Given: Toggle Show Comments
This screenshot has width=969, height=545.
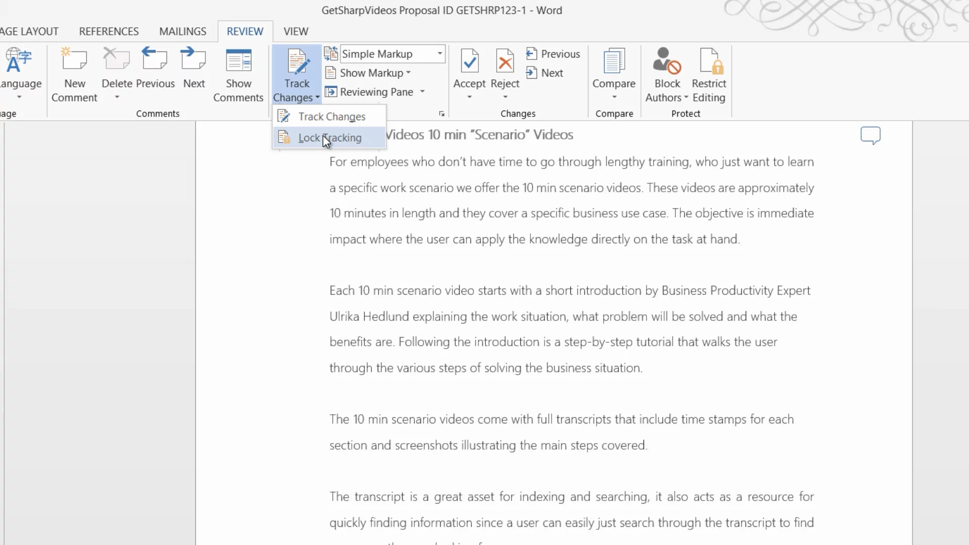Looking at the screenshot, I should [x=238, y=61].
